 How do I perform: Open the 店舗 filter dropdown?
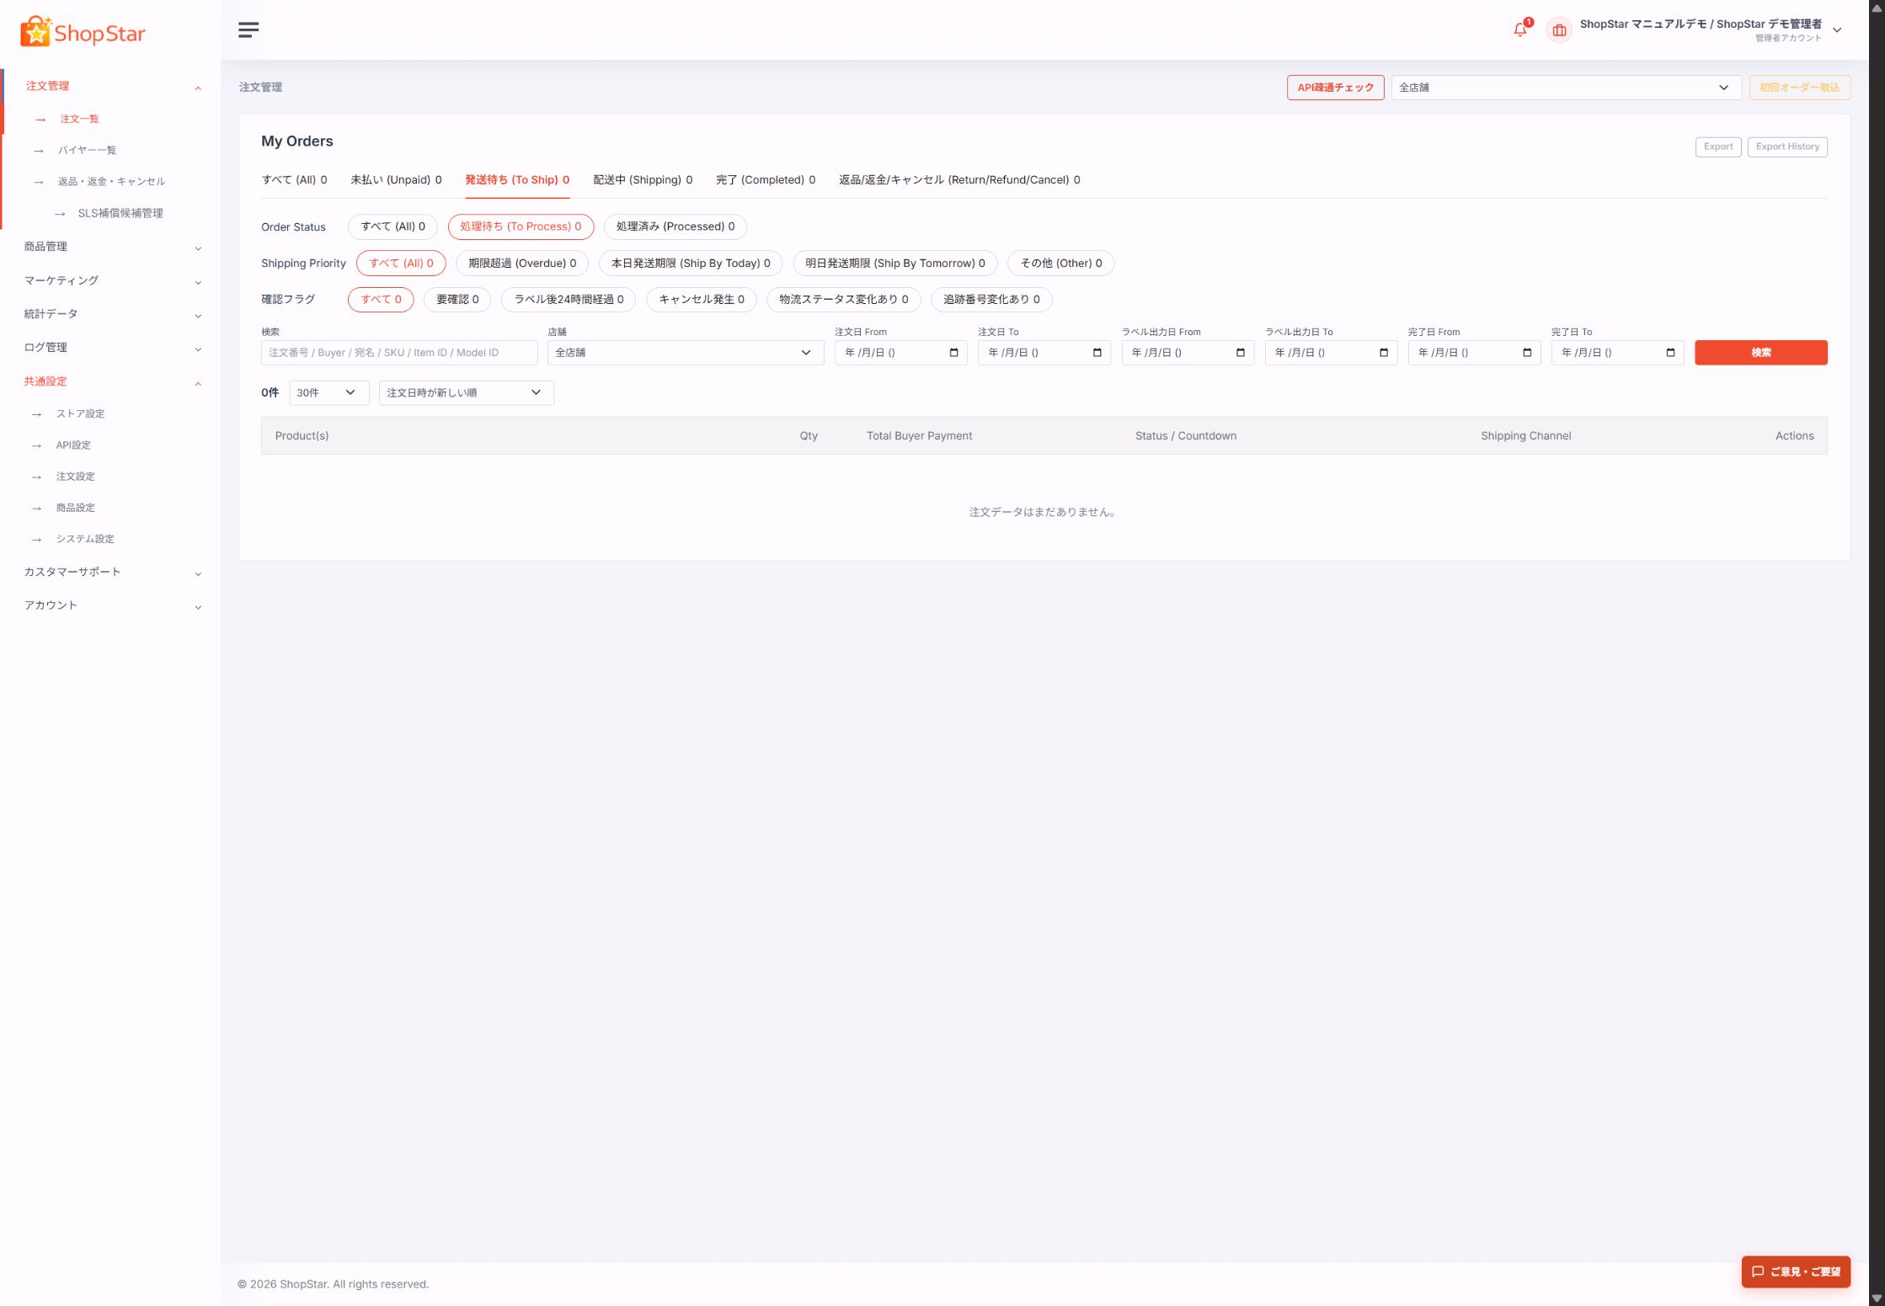(686, 353)
